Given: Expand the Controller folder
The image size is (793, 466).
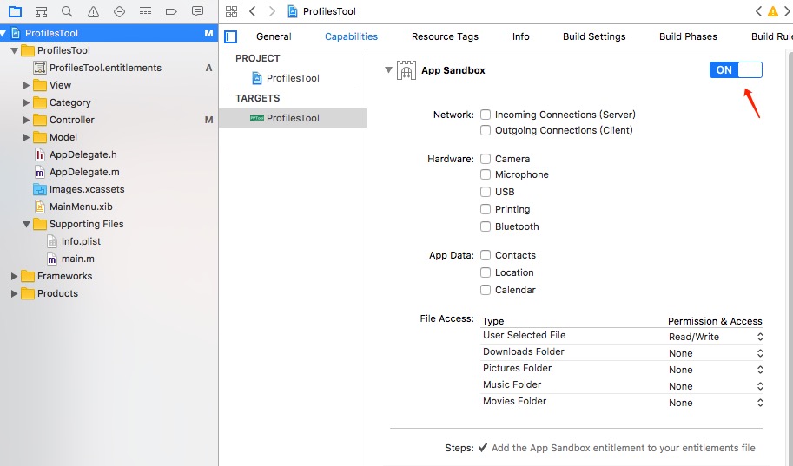Looking at the screenshot, I should [26, 120].
